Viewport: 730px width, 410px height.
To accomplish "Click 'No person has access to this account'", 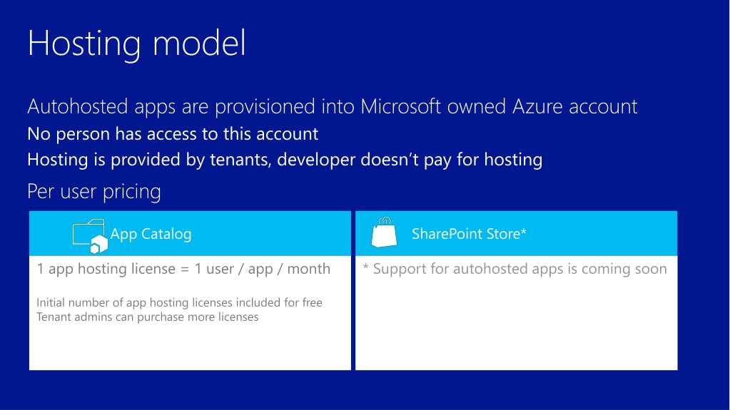I will 173,134.
